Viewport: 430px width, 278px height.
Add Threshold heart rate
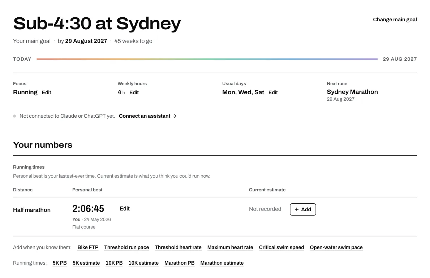tap(178, 248)
